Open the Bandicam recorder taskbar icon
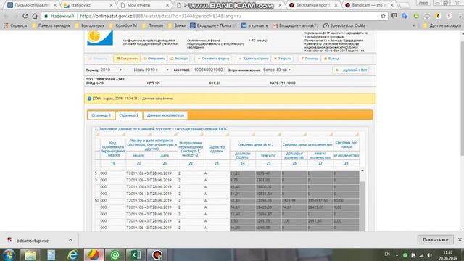Image resolution: width=464 pixels, height=261 pixels. 157,254
